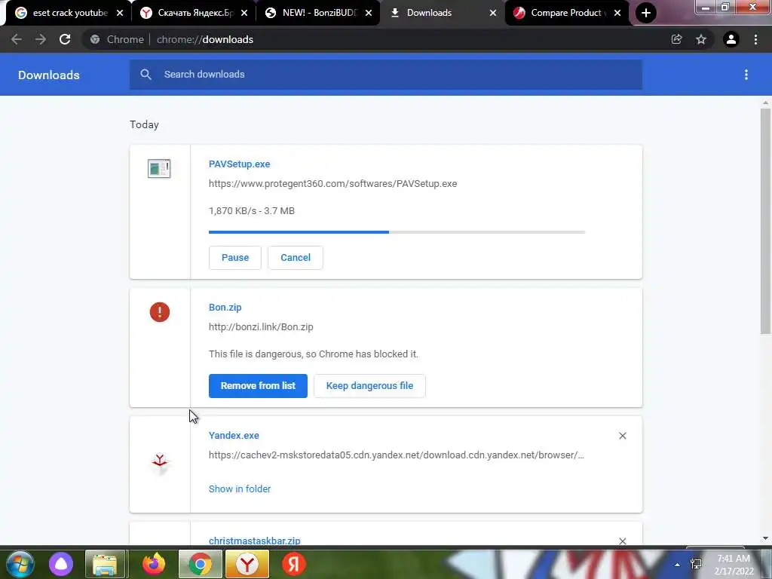
Task: Click Remove from list for Bon.zip
Action: pyautogui.click(x=258, y=385)
